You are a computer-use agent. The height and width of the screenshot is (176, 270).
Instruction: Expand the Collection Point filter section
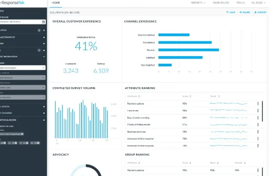point(44,37)
